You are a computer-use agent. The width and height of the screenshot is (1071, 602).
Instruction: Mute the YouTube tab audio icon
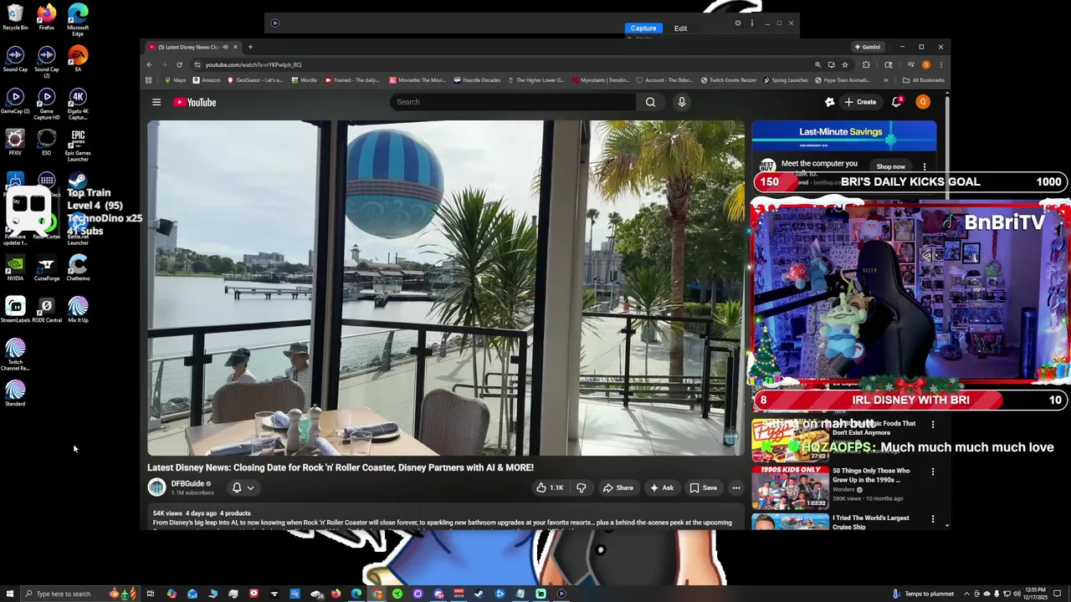tap(225, 47)
